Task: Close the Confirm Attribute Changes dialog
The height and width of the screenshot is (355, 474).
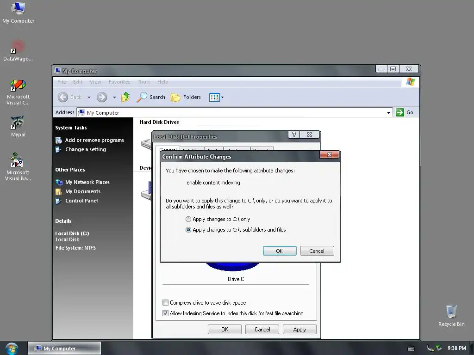Action: click(x=329, y=154)
